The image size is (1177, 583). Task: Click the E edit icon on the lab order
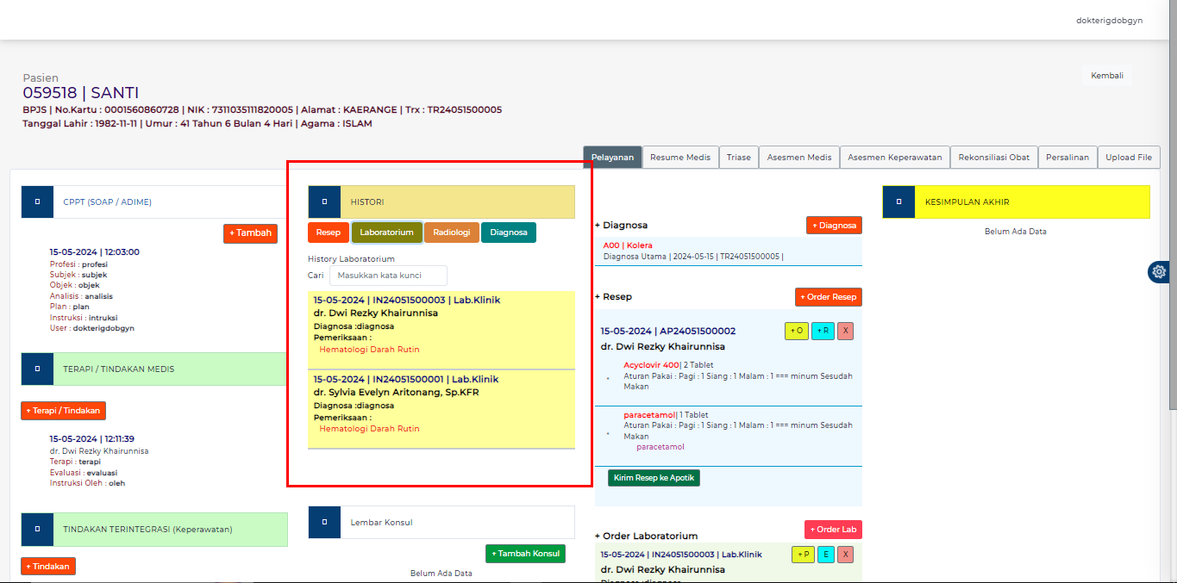pyautogui.click(x=824, y=555)
